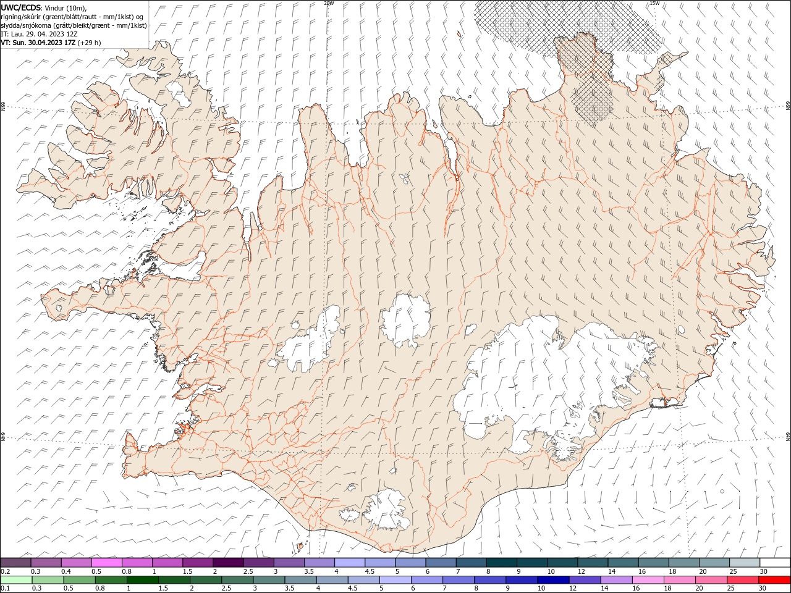Image resolution: width=791 pixels, height=593 pixels.
Task: Click the slate blue 6 swatch, upper row
Action: coord(441,563)
